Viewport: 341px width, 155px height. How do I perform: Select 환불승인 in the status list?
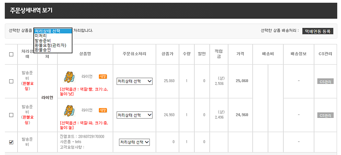43,50
